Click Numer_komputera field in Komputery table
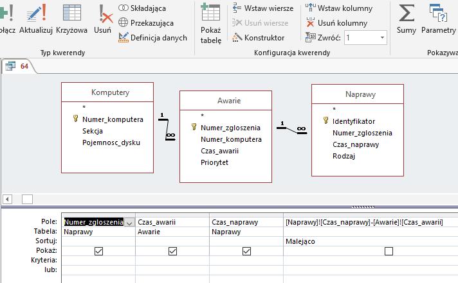Screen dimensions: 458x283 [x=113, y=119]
